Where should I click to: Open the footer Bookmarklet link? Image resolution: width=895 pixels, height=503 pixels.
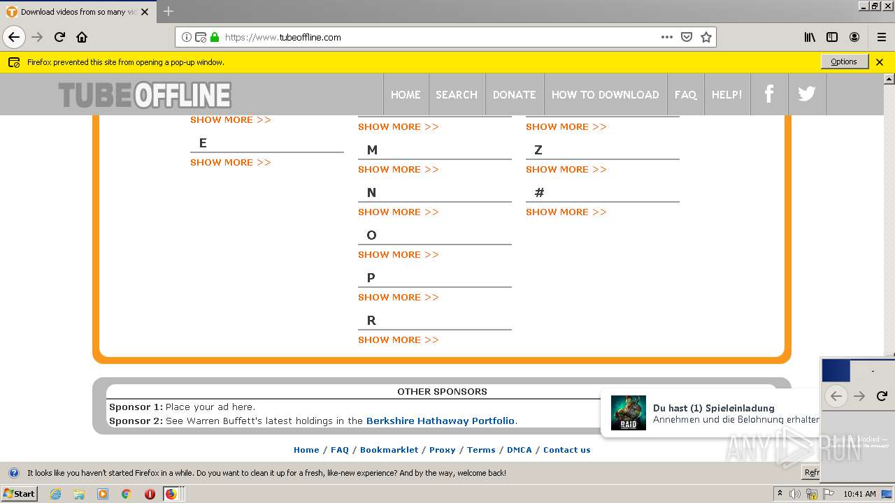click(x=389, y=450)
